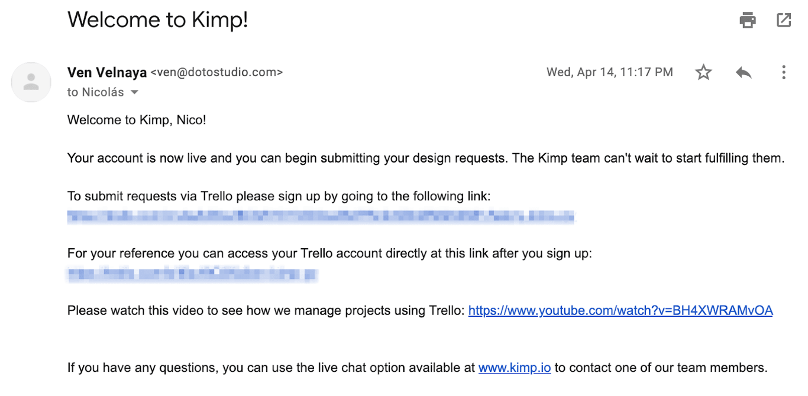Expand recipient details arrow beside 'to Nicolás'
The height and width of the screenshot is (396, 808).
click(134, 92)
